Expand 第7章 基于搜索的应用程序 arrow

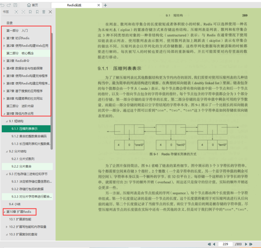click(x=4, y=91)
